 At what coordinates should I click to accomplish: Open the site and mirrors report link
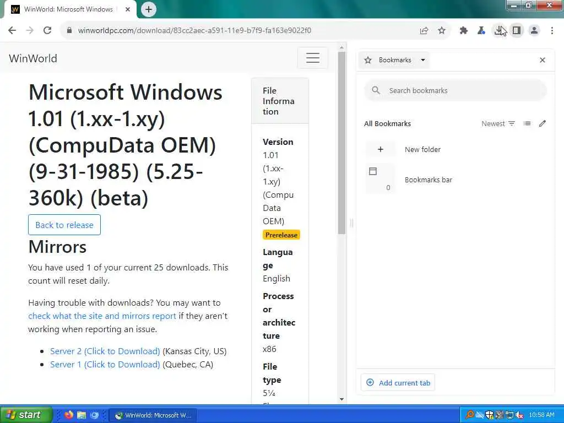coord(102,316)
